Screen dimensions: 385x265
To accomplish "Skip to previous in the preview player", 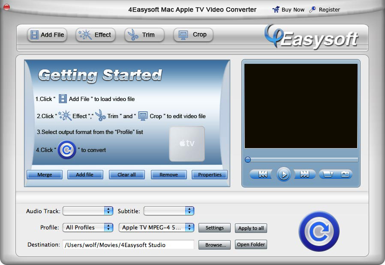I will 262,174.
